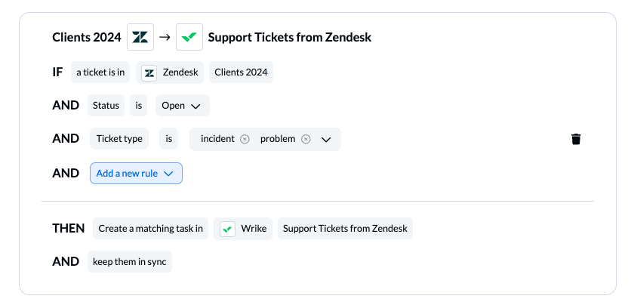Select the Clients 2024 chip in IF row
The width and height of the screenshot is (631, 302).
[x=241, y=72]
